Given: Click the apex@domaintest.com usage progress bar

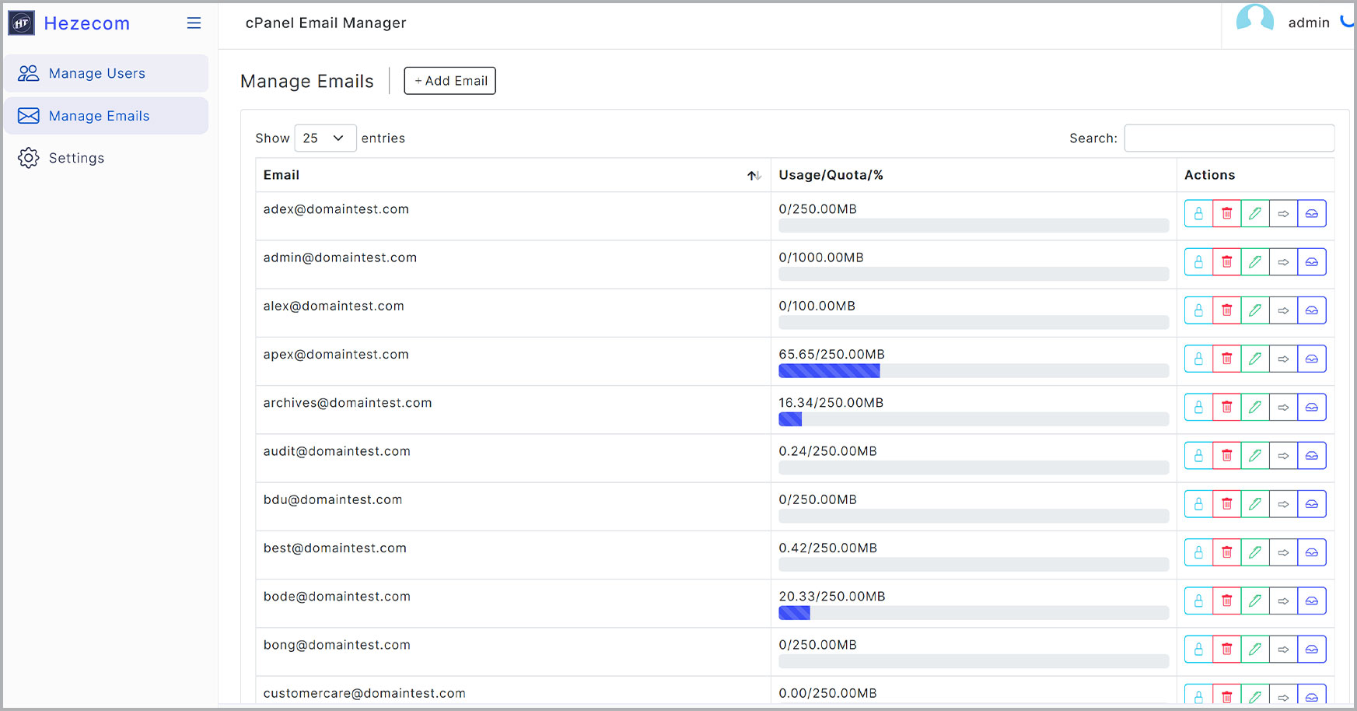Looking at the screenshot, I should click(974, 371).
